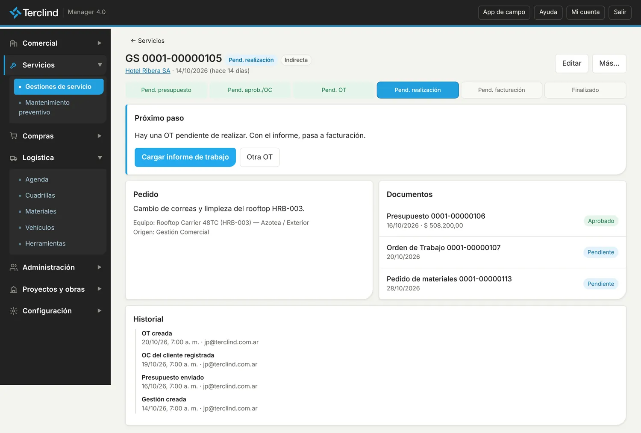Viewport: 641px width, 433px height.
Task: Click the Comercial building icon
Action: click(14, 43)
